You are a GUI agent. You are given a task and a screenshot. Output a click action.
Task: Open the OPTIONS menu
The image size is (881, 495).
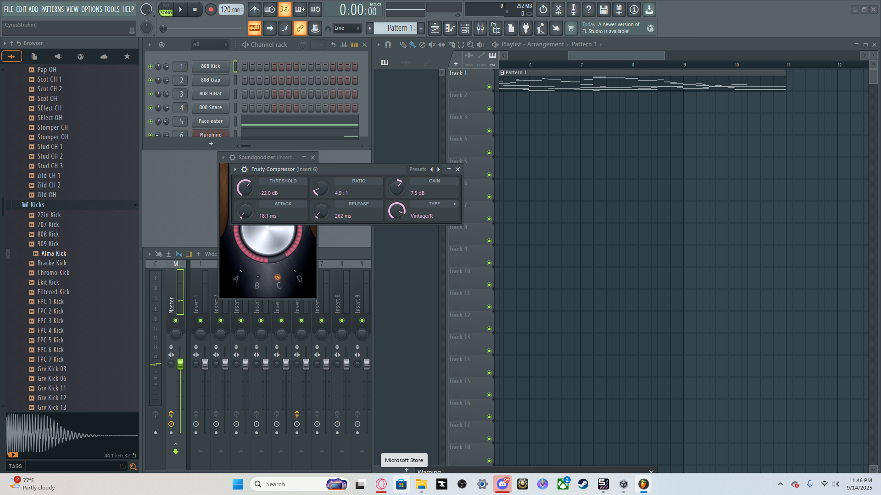click(x=92, y=9)
